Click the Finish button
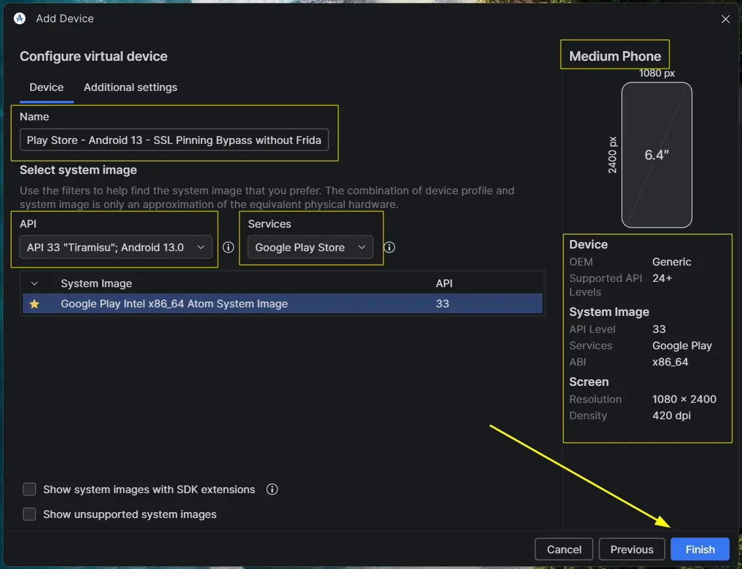Image resolution: width=742 pixels, height=569 pixels. [700, 549]
